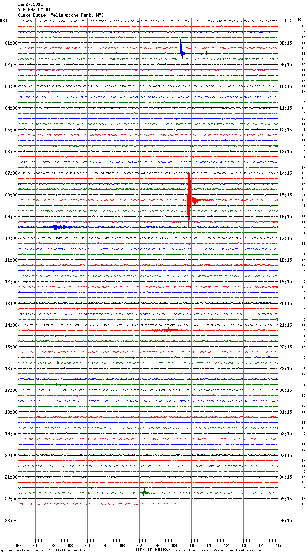The height and width of the screenshot is (555, 307).
Task: Click the traces clipped footer note
Action: coord(218,550)
